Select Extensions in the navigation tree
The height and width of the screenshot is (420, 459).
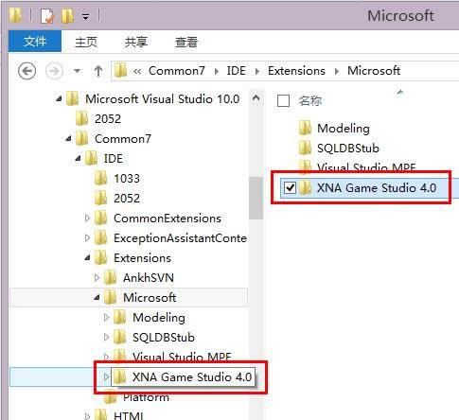pyautogui.click(x=142, y=258)
